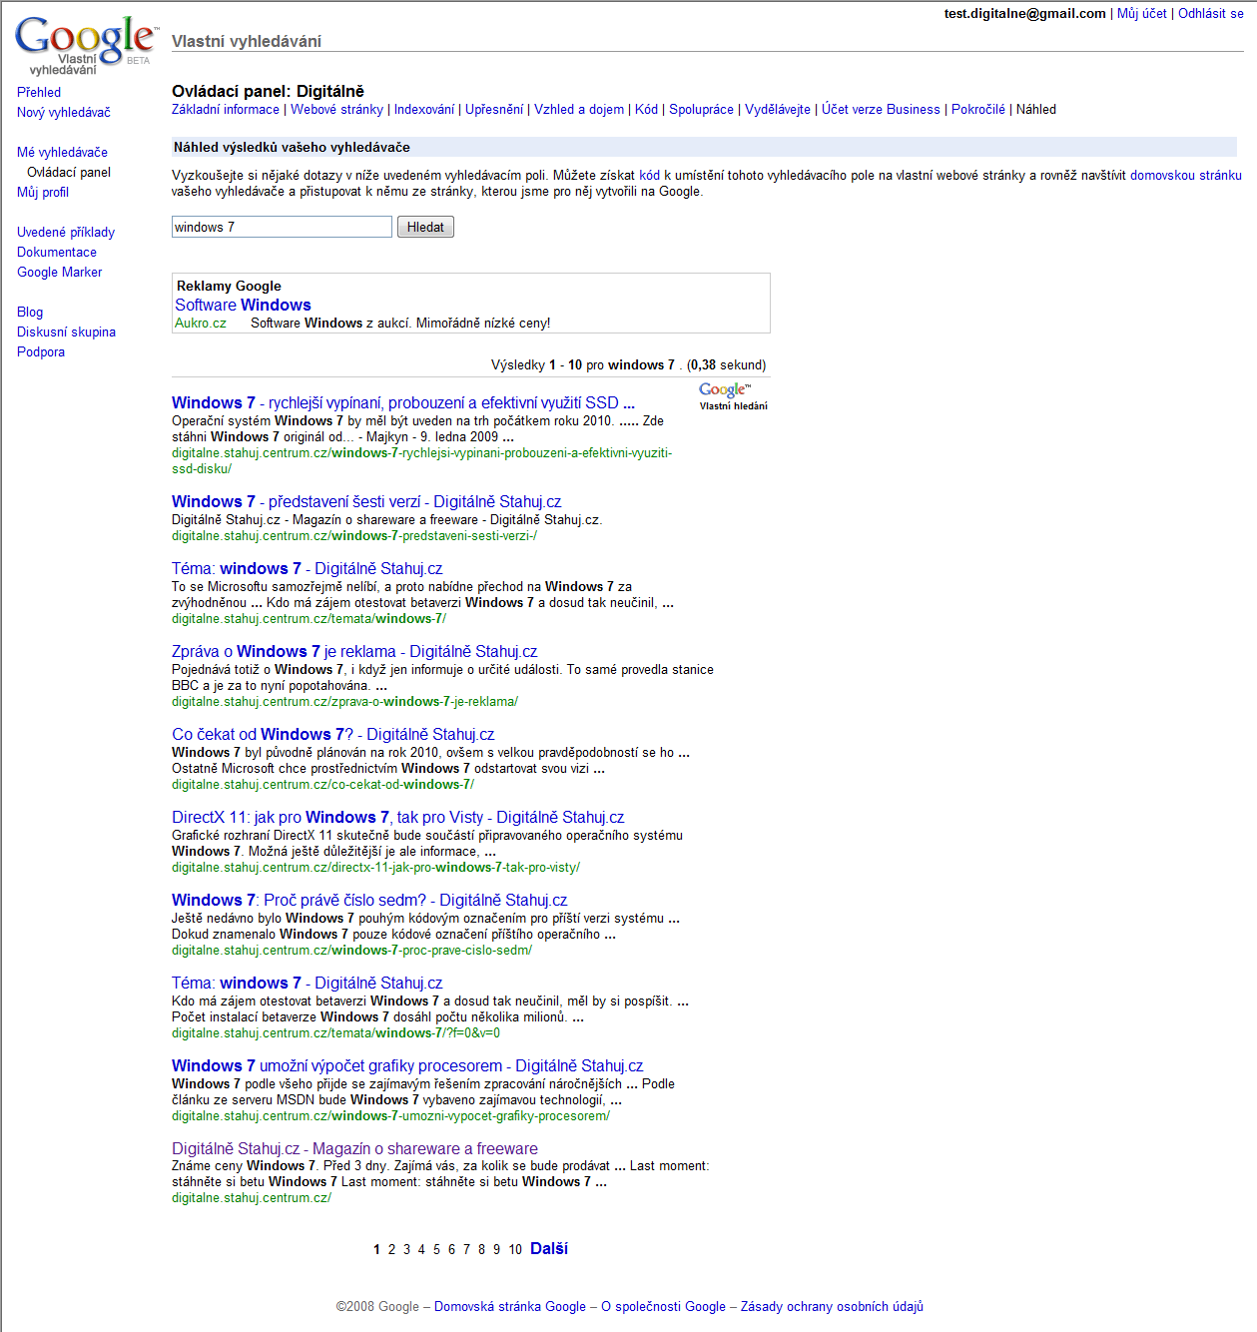Go to results page 5

point(436,1249)
